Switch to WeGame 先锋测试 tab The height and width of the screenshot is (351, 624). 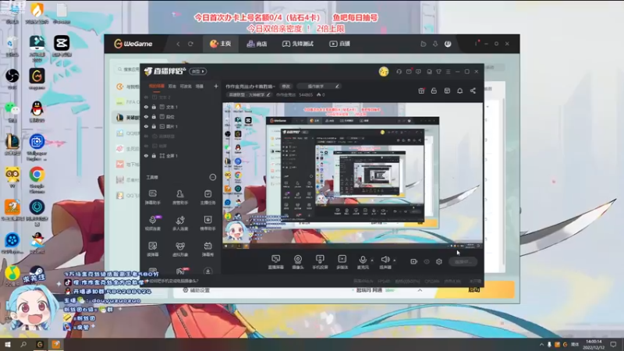(298, 44)
